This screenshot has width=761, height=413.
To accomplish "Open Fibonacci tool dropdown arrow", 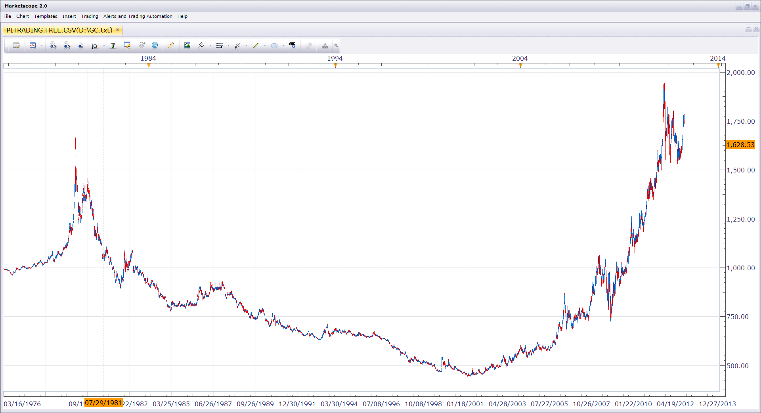I will [x=228, y=46].
